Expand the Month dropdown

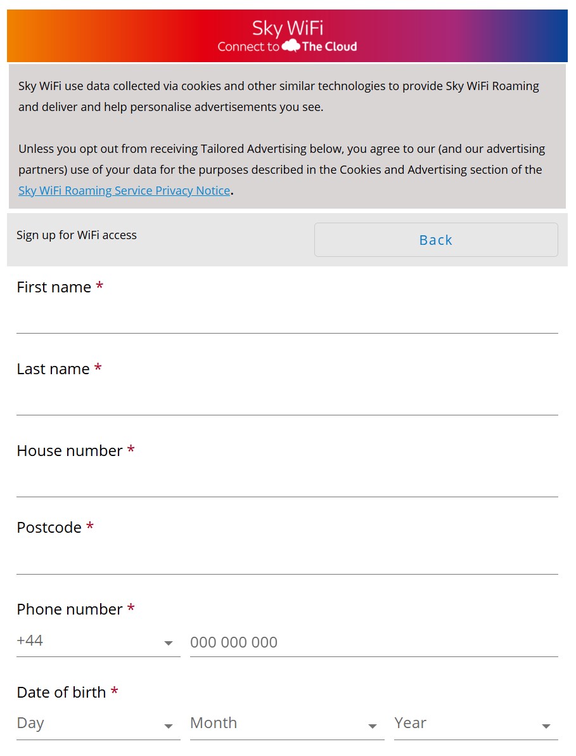tap(287, 724)
